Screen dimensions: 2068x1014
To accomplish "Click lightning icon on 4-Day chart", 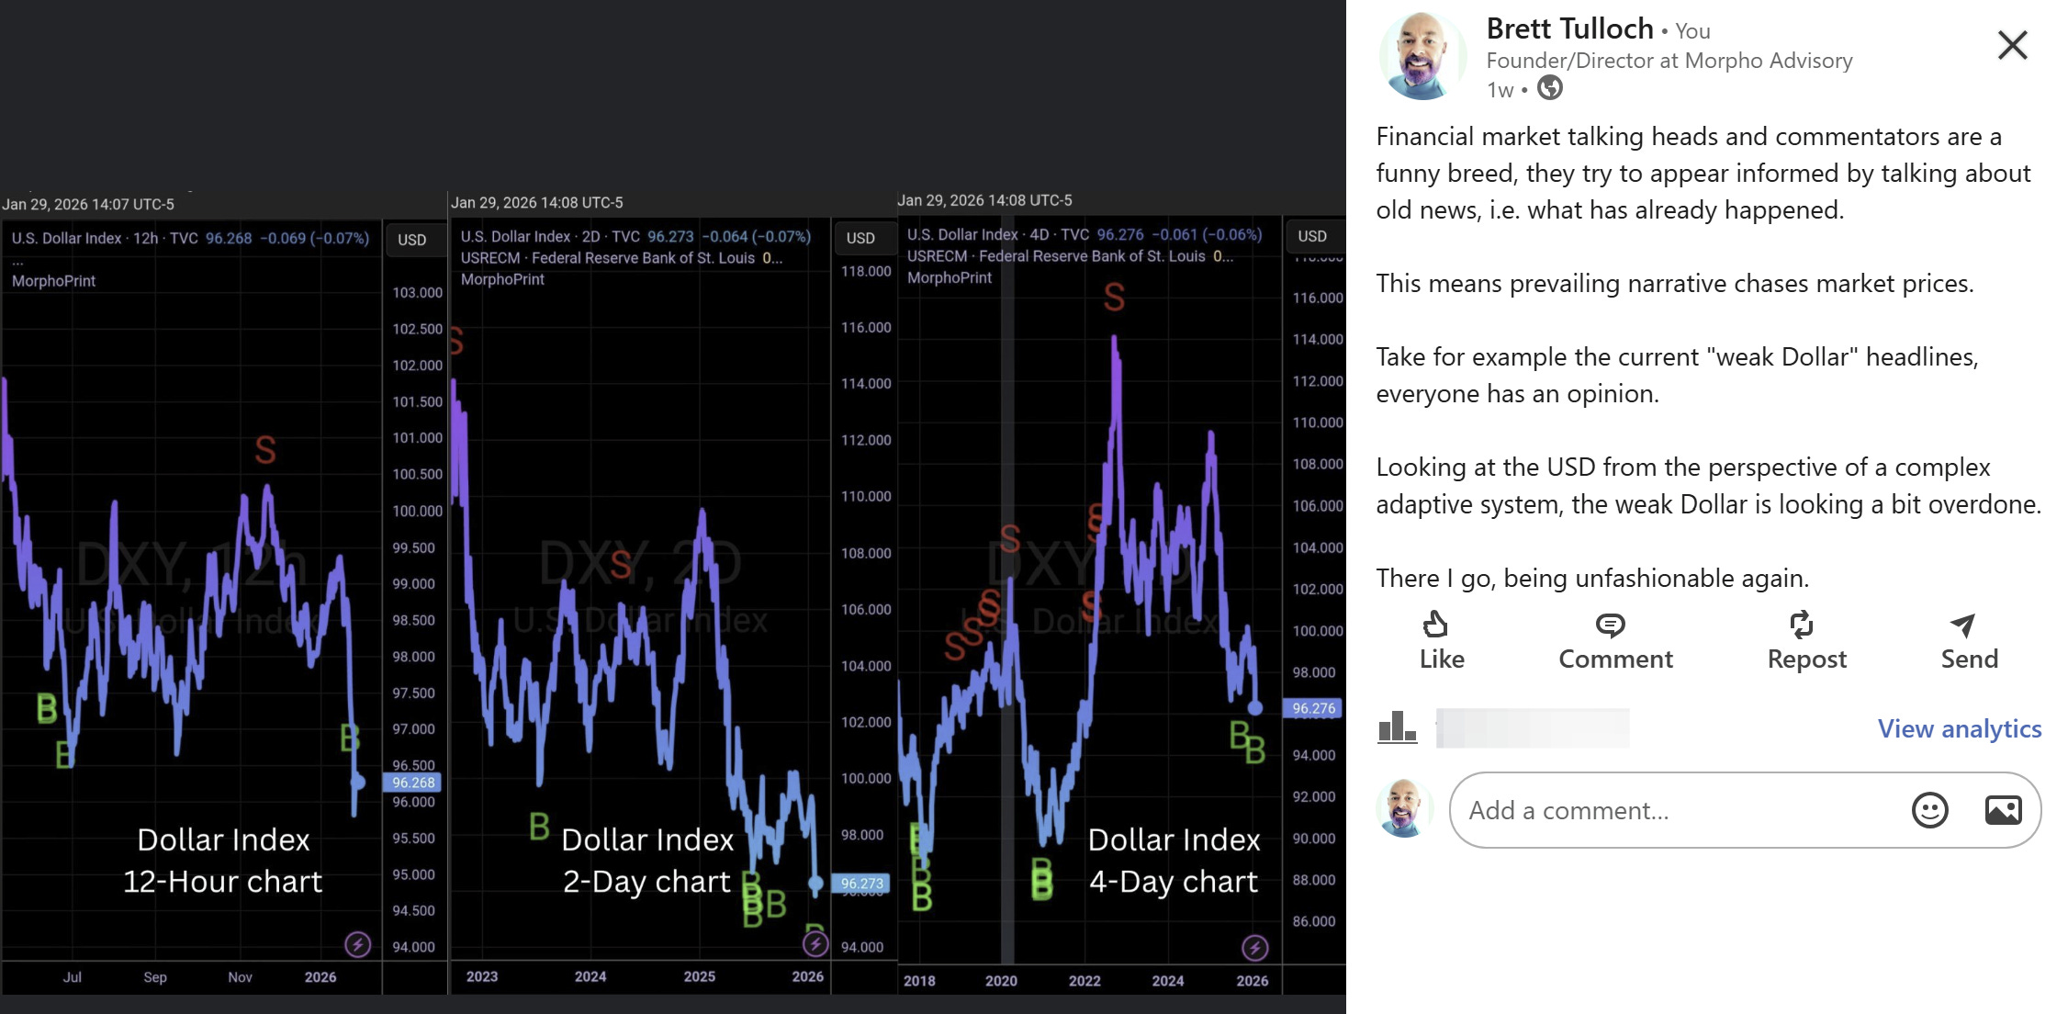I will point(1254,947).
